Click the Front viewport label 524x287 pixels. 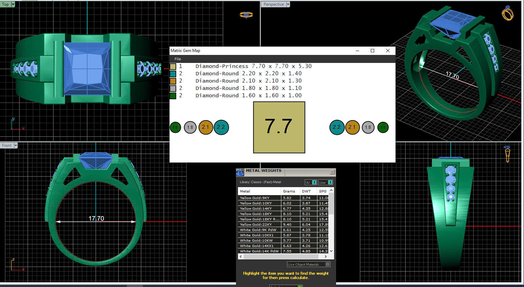(7, 145)
